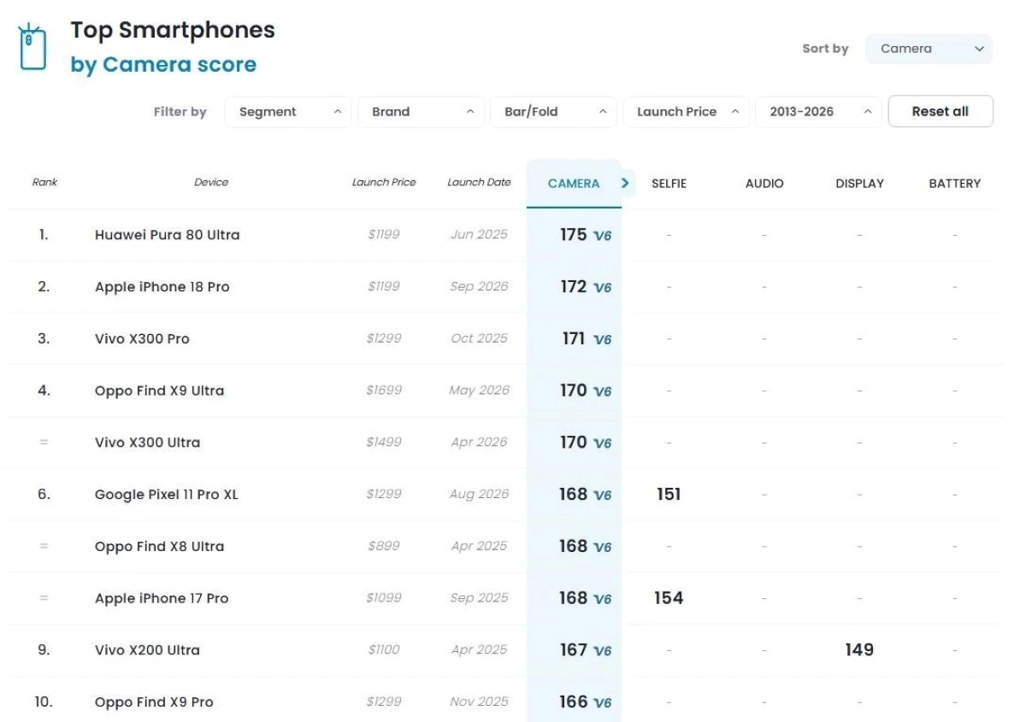Click the $1100 launch price cell
Screen dimensions: 1026x722
point(384,650)
